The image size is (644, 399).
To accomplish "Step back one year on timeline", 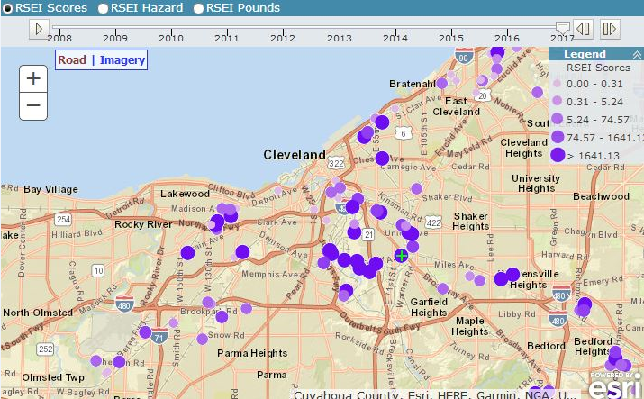I will coord(583,29).
